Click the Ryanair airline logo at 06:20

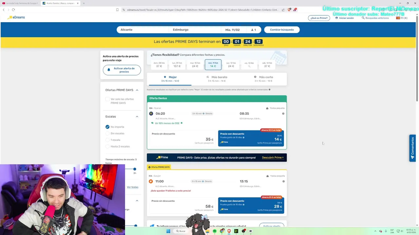pos(151,114)
